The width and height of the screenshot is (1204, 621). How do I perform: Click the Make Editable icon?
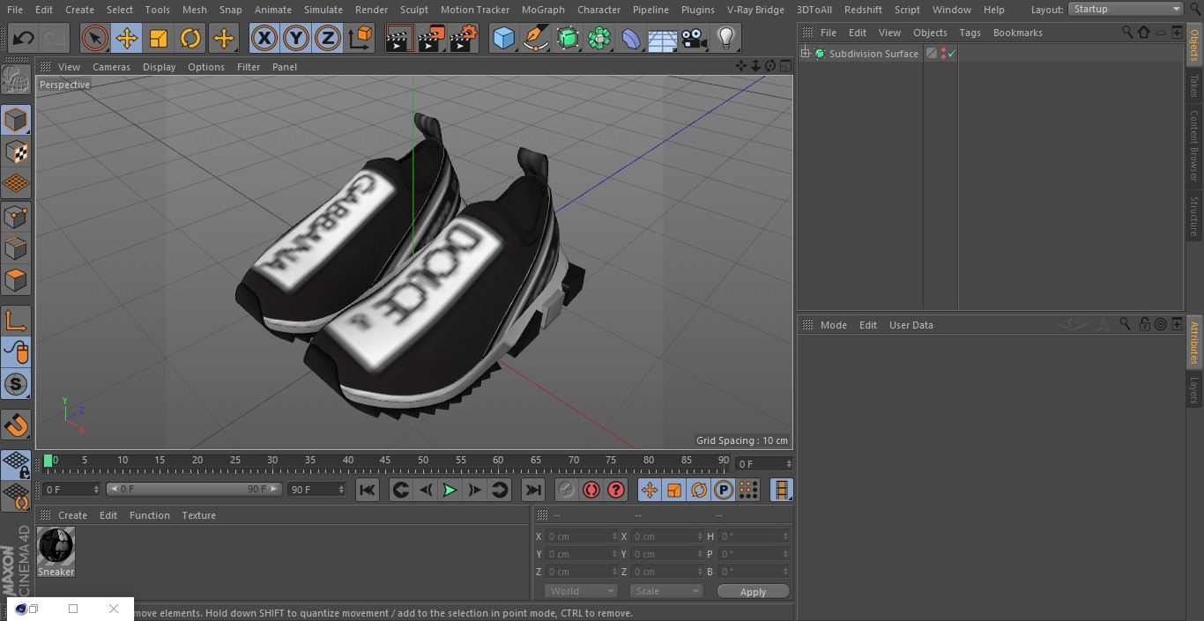point(16,80)
